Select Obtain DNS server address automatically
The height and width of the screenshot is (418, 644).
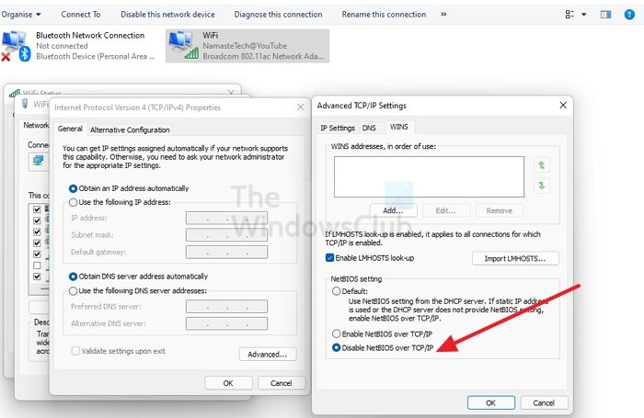coord(73,277)
